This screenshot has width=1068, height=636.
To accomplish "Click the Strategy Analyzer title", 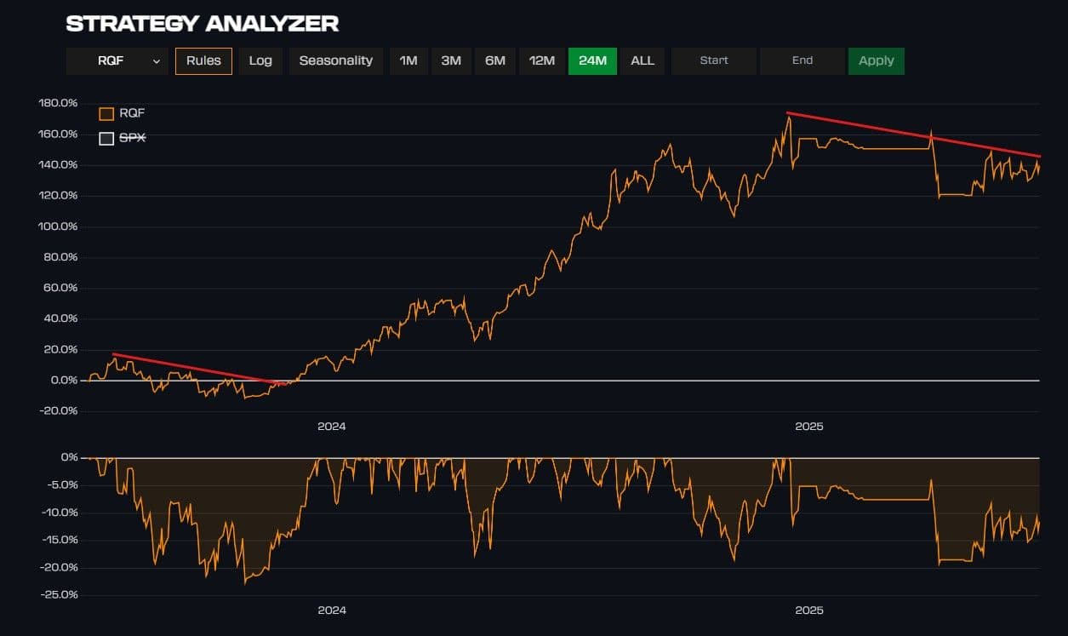I will (203, 24).
